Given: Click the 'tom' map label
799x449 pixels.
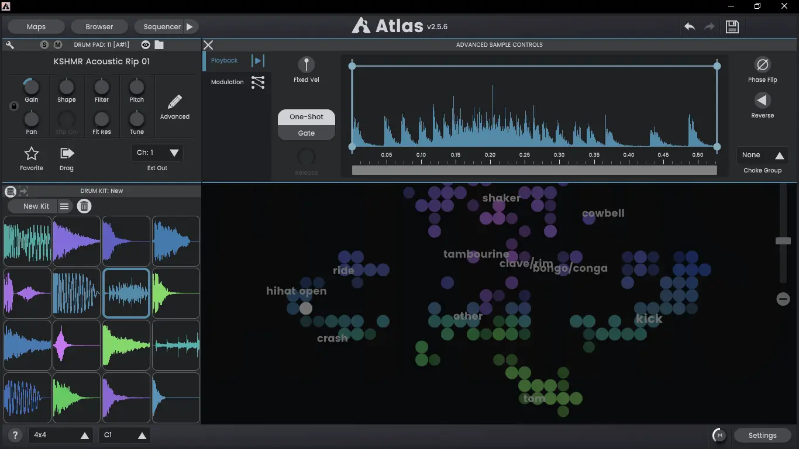Looking at the screenshot, I should tap(534, 399).
